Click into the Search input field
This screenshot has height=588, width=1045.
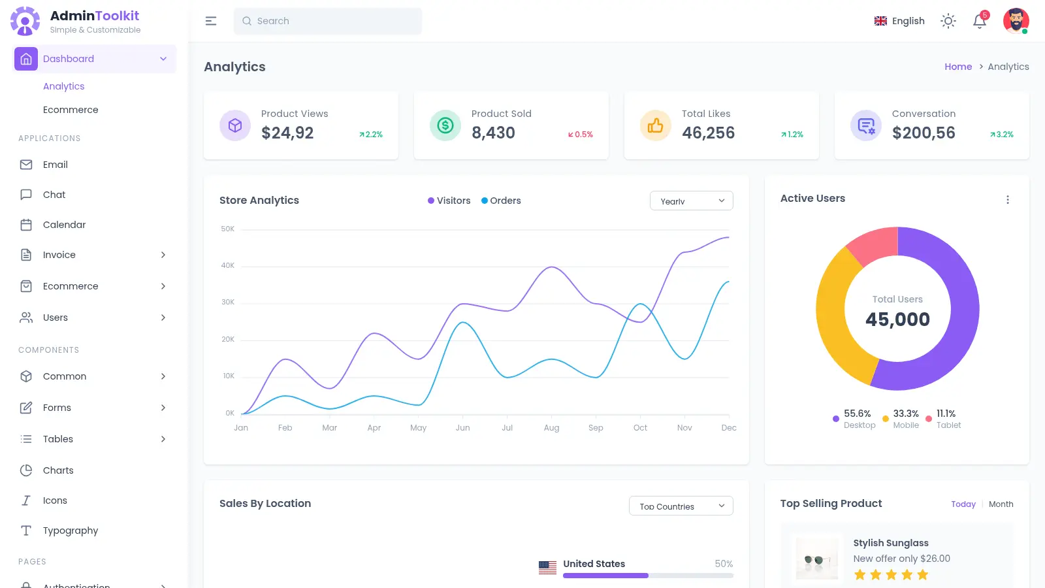(x=328, y=21)
